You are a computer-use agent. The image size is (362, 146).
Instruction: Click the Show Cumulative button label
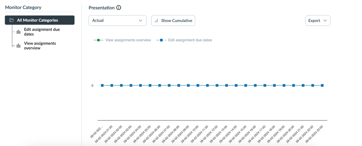177,21
